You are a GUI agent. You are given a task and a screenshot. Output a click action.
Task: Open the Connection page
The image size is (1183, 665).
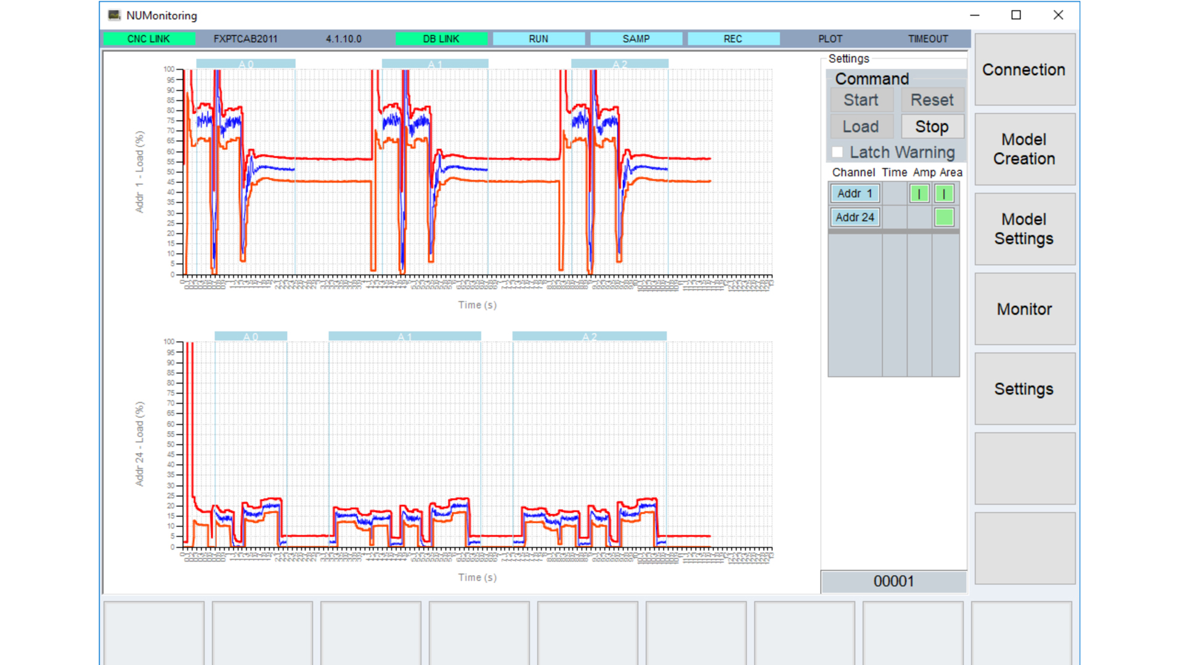click(x=1024, y=70)
